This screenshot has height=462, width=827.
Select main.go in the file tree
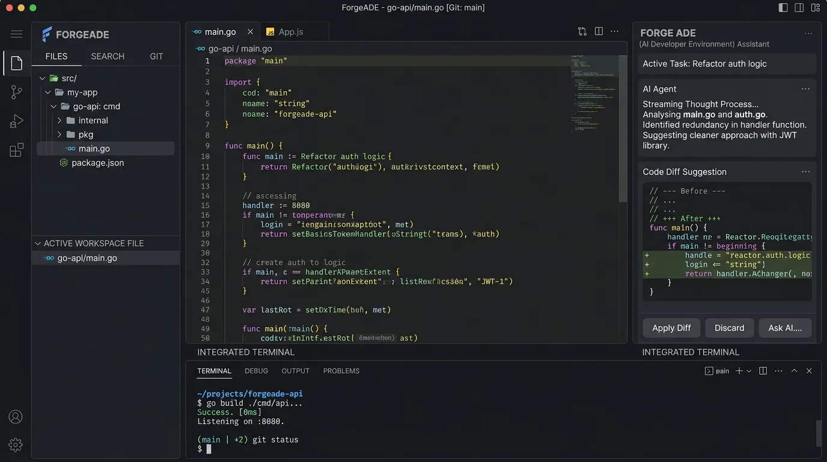point(106,149)
